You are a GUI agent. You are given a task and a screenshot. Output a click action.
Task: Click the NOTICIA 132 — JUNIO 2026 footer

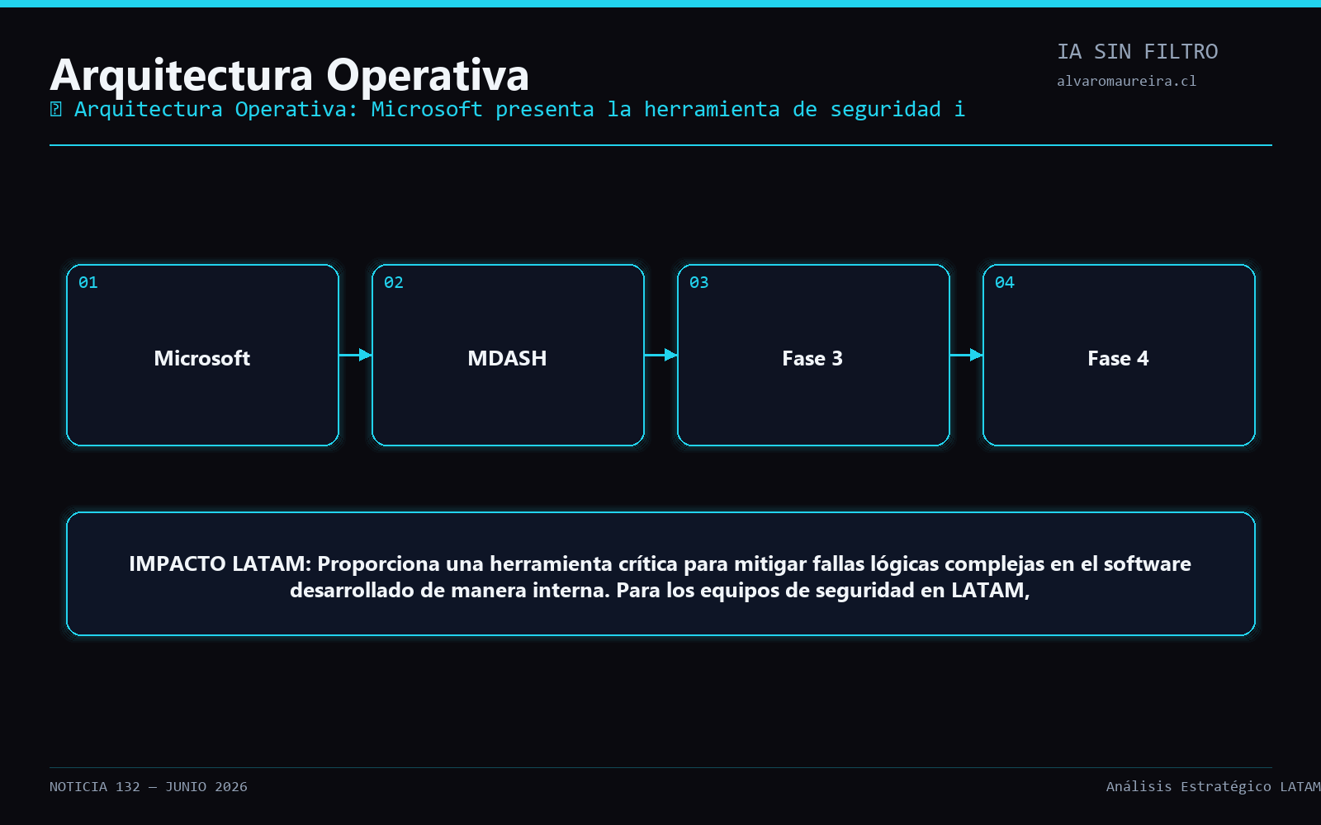click(149, 786)
